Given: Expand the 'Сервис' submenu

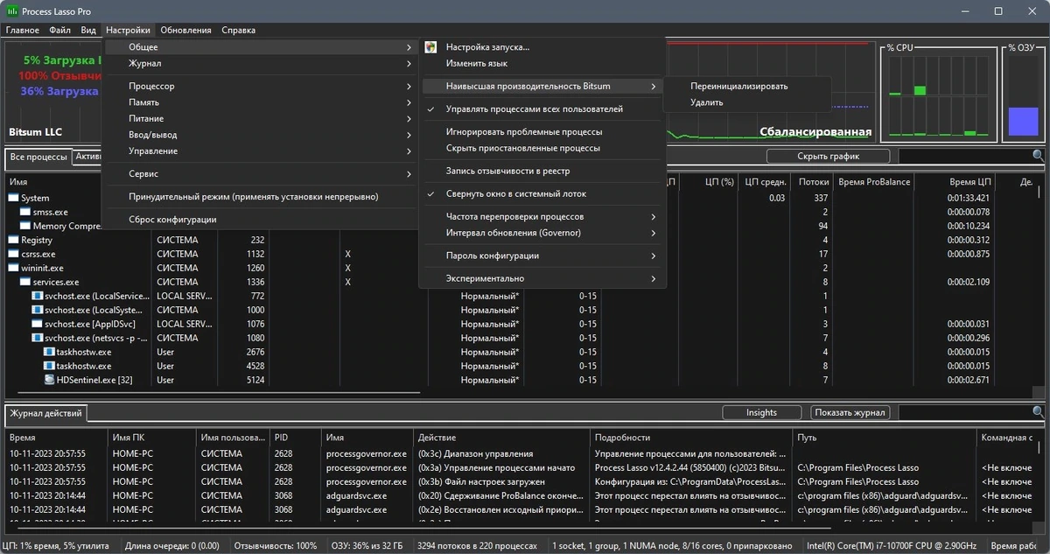Looking at the screenshot, I should 260,174.
